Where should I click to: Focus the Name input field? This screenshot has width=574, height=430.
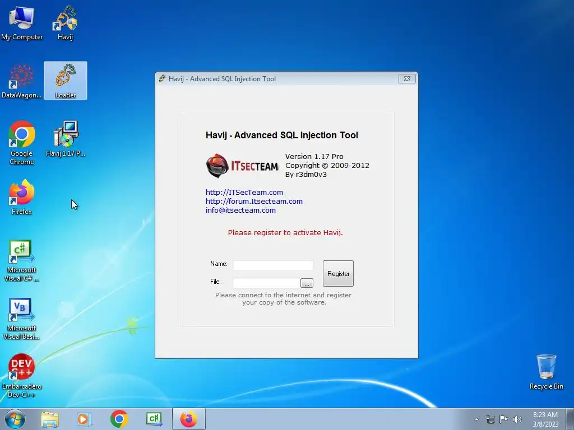(273, 265)
